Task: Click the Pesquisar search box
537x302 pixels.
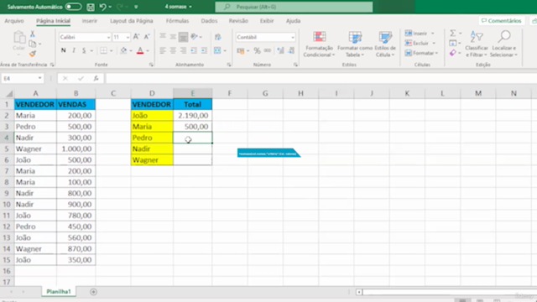Action: pos(294,7)
